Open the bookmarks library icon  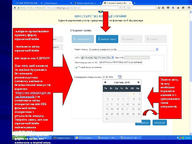point(163,8)
